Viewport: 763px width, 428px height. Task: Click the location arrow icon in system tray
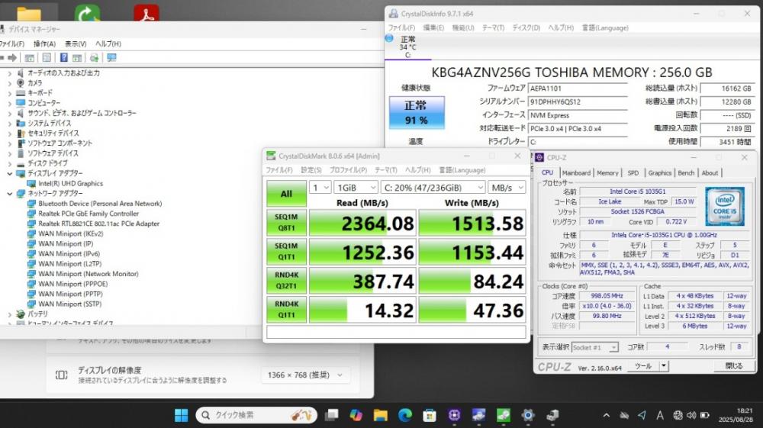642,415
